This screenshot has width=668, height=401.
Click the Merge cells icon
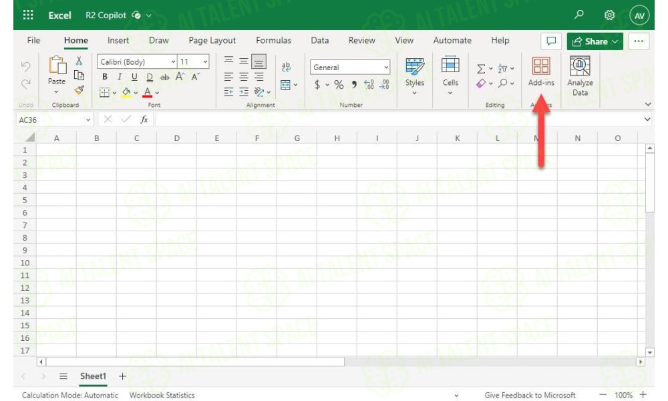pyautogui.click(x=285, y=85)
